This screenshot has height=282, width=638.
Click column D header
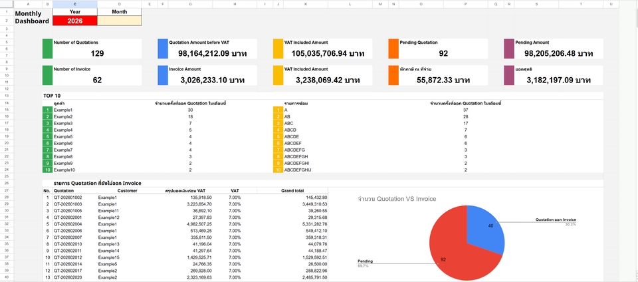point(120,4)
